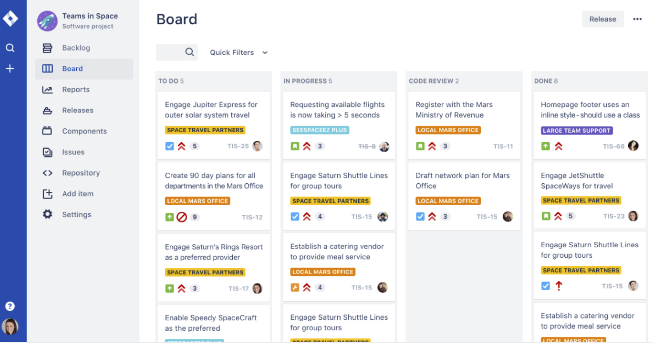The height and width of the screenshot is (343, 653).
Task: Open card Register with the Mars Ministry of Revenue
Action: (x=464, y=125)
